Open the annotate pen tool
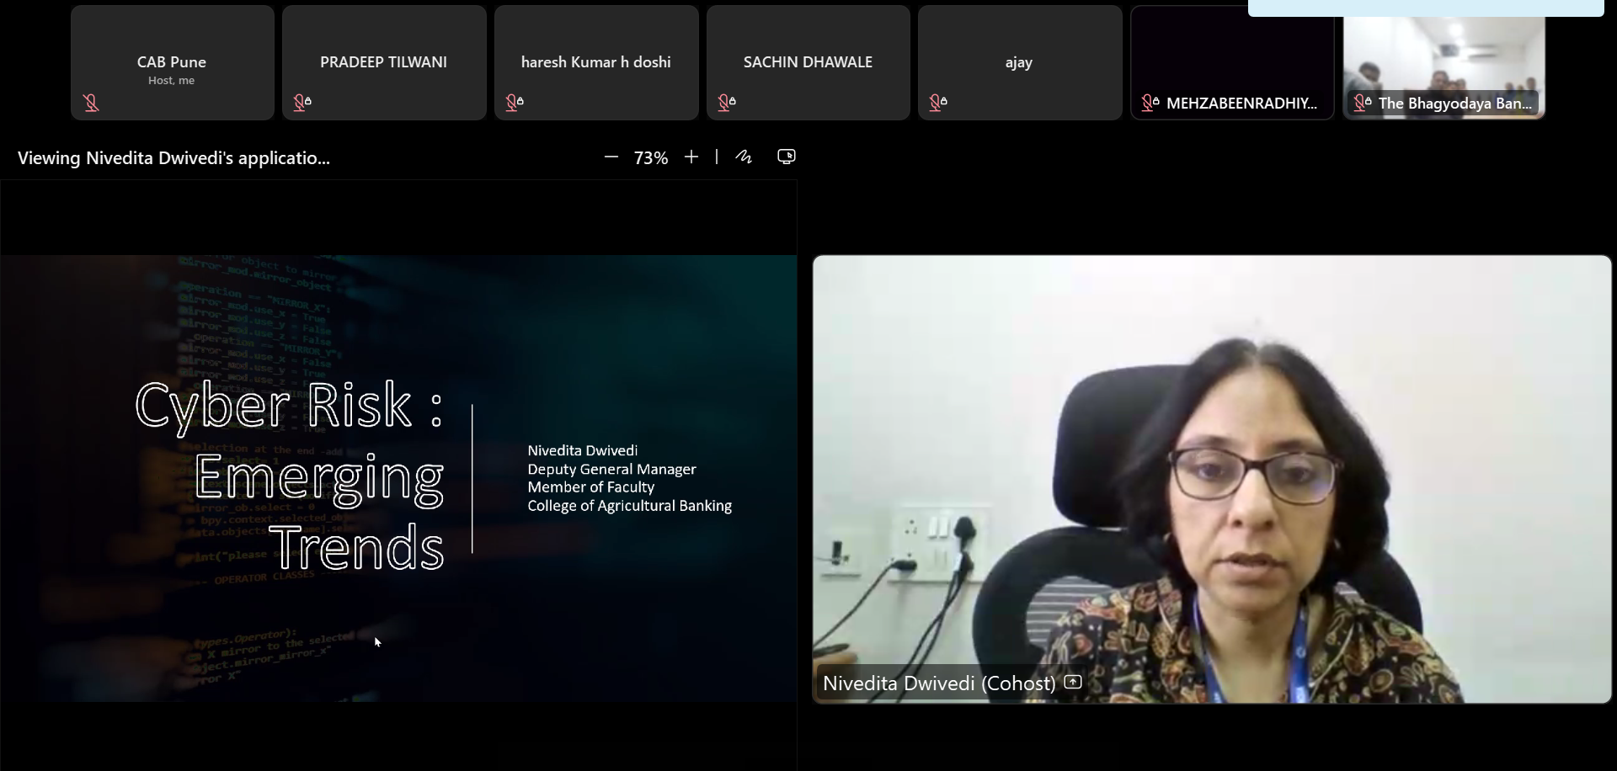Viewport: 1617px width, 771px height. click(x=744, y=157)
